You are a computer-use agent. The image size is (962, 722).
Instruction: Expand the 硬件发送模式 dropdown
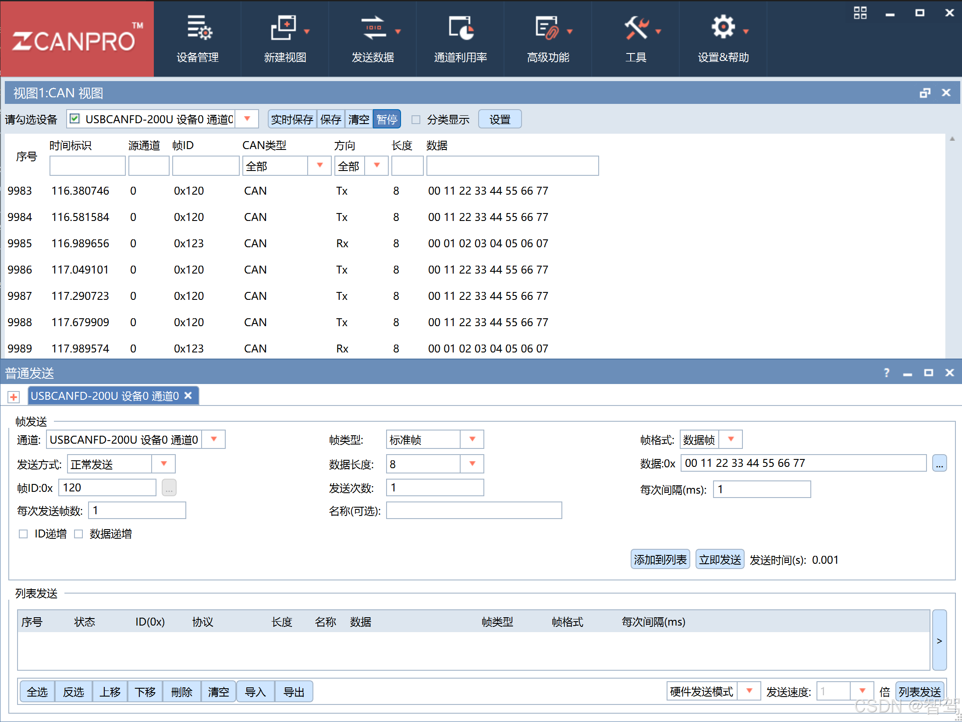pos(749,691)
